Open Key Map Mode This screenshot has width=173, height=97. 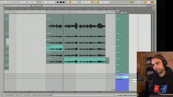point(137,2)
